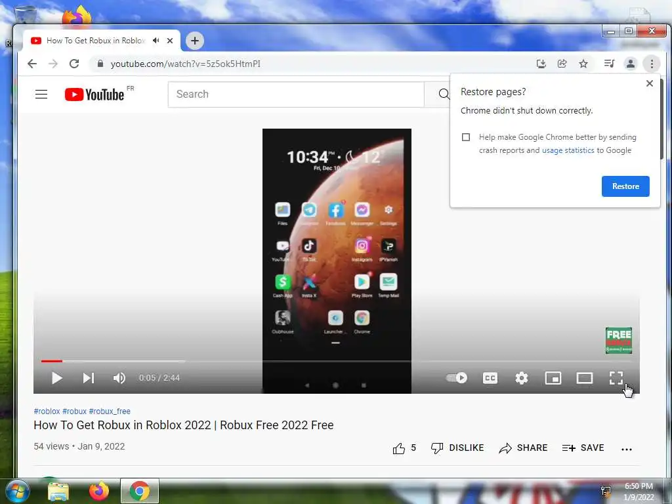The image size is (672, 504).
Task: Toggle the autoplay switch
Action: pyautogui.click(x=457, y=378)
